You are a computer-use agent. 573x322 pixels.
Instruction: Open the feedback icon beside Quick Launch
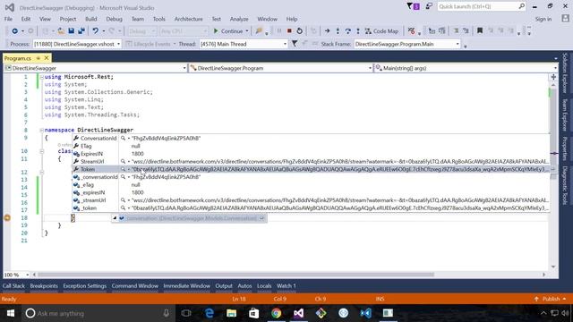429,6
